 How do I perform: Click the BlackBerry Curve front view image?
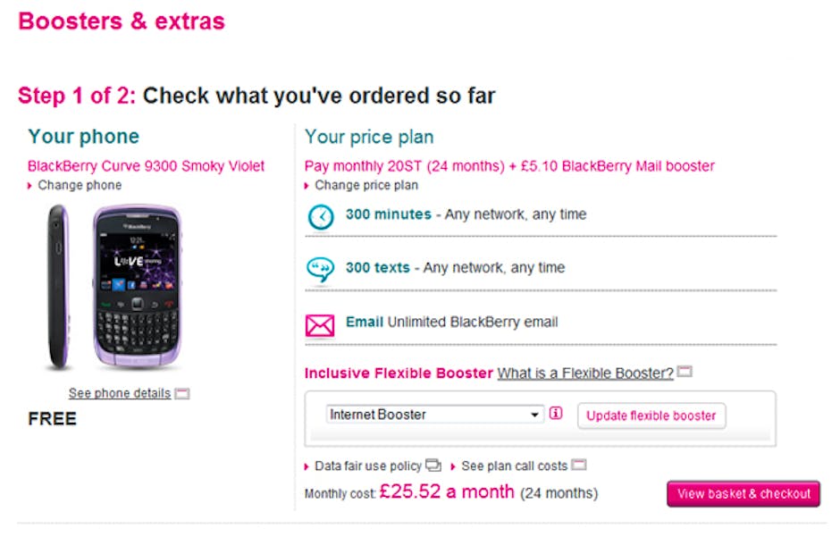137,286
